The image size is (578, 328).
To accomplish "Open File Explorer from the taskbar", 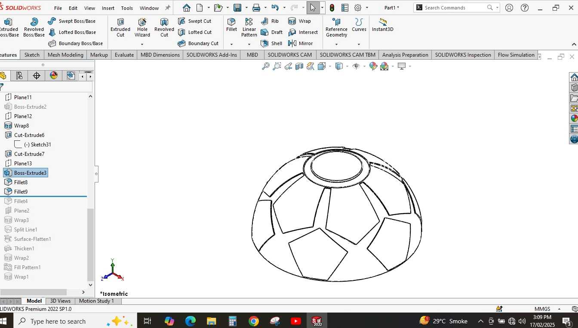I will pos(211,321).
